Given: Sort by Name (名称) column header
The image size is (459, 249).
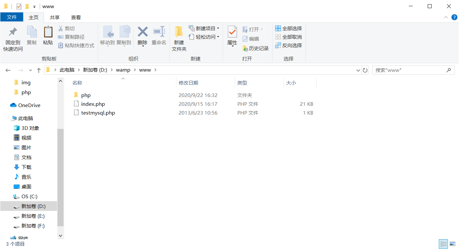Looking at the screenshot, I should pos(77,83).
